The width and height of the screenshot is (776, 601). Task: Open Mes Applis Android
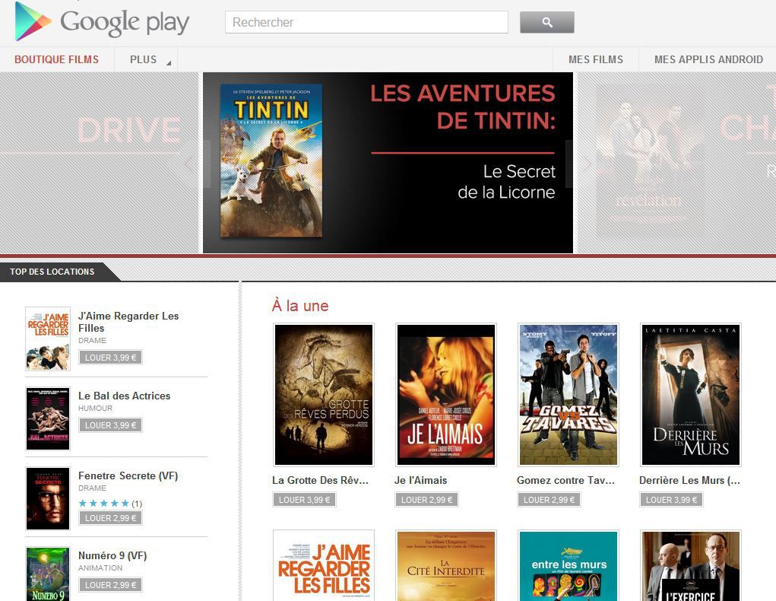[x=708, y=59]
